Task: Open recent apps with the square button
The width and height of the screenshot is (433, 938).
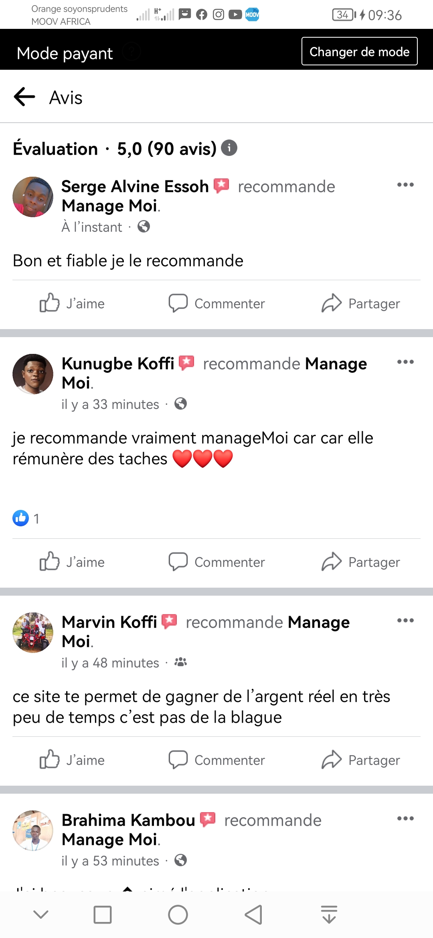Action: (103, 915)
